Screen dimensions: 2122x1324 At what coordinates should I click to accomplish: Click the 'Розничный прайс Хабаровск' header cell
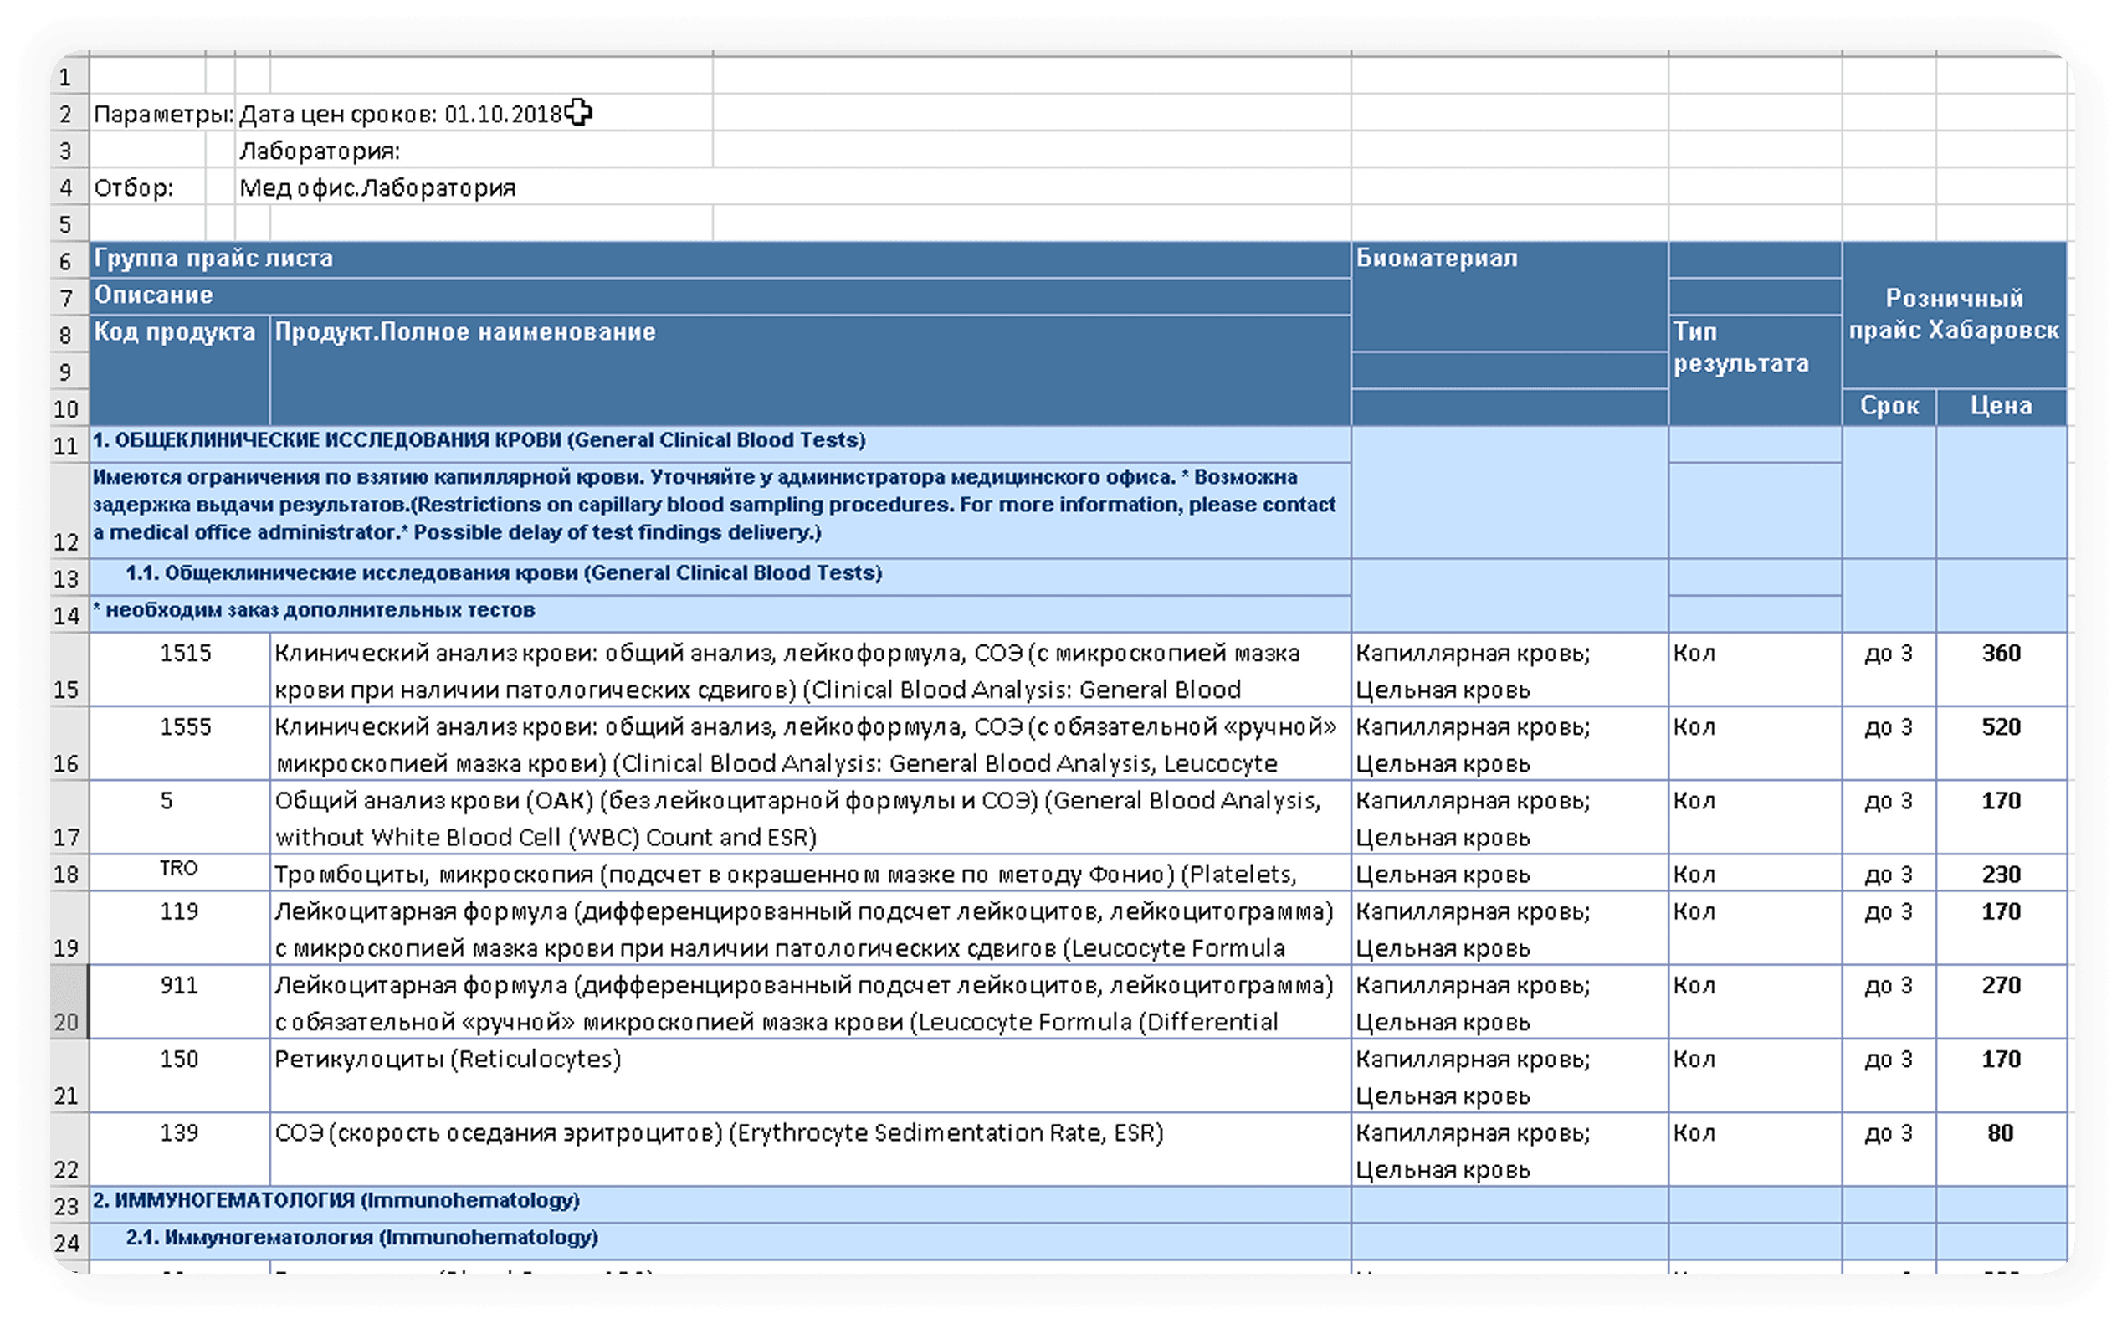(1954, 315)
